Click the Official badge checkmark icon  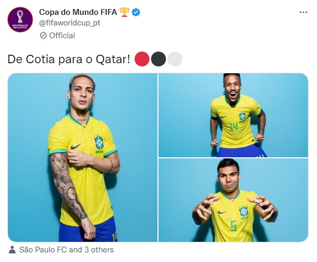[43, 36]
